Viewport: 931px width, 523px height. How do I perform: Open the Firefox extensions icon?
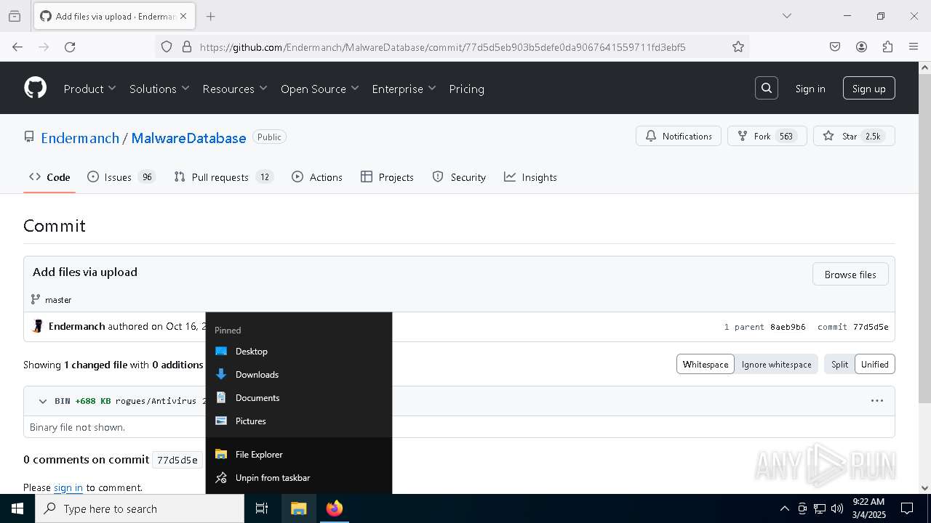click(x=887, y=46)
